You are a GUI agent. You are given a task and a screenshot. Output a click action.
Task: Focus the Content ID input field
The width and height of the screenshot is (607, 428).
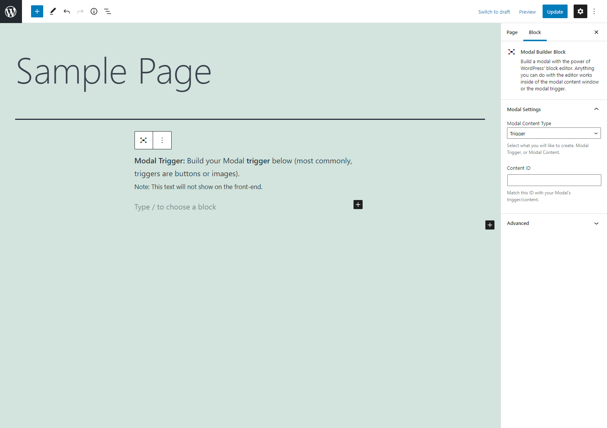554,180
